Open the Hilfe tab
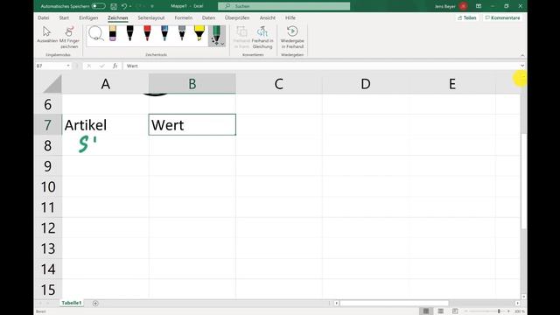The image size is (560, 315). [x=290, y=17]
